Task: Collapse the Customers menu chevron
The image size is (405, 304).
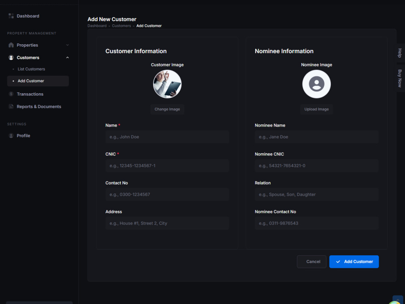Action: coord(67,58)
